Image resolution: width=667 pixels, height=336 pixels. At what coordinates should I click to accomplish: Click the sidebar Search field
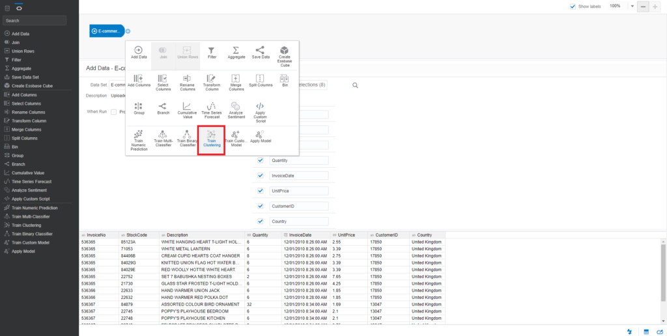pos(35,20)
